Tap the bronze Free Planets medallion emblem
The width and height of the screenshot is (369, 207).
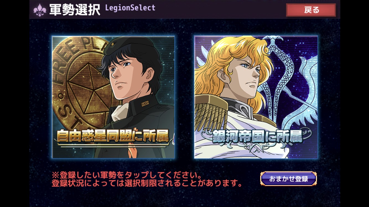80,83
